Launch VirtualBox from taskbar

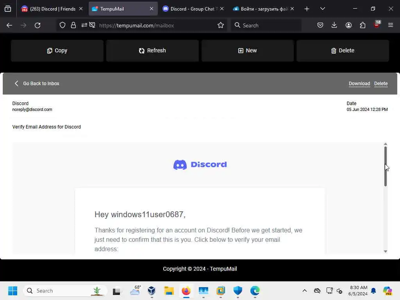(152, 291)
